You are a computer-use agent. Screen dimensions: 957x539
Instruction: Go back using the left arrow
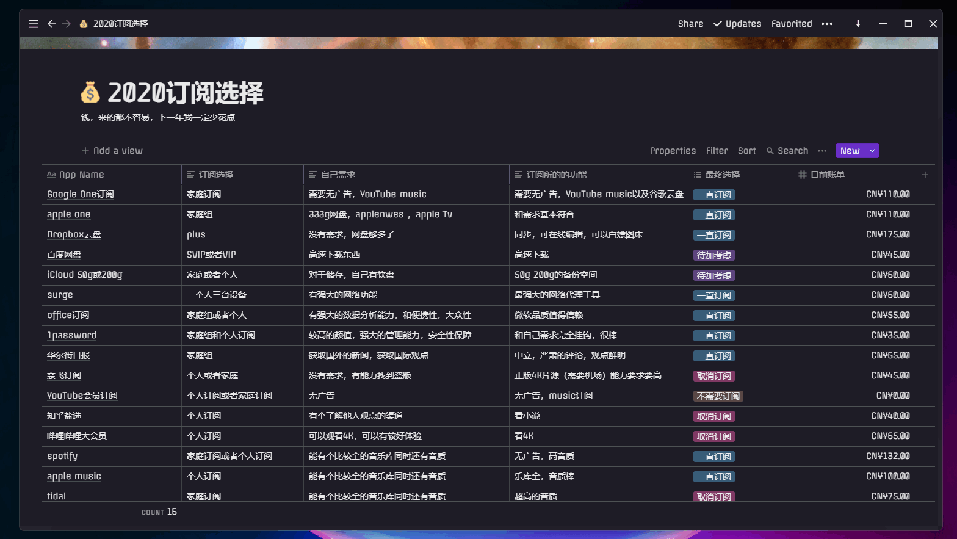tap(52, 24)
